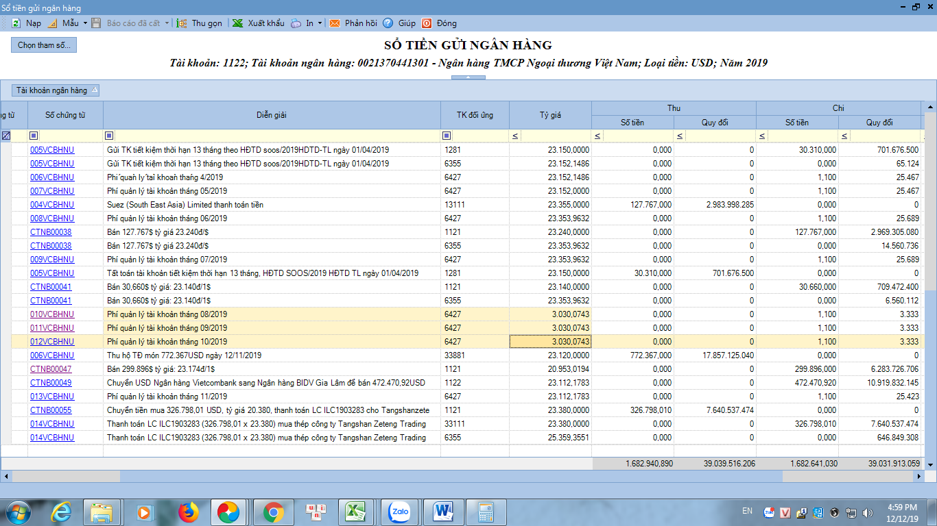The width and height of the screenshot is (937, 526).
Task: Open voucher link CTNB00049
Action: pos(51,383)
